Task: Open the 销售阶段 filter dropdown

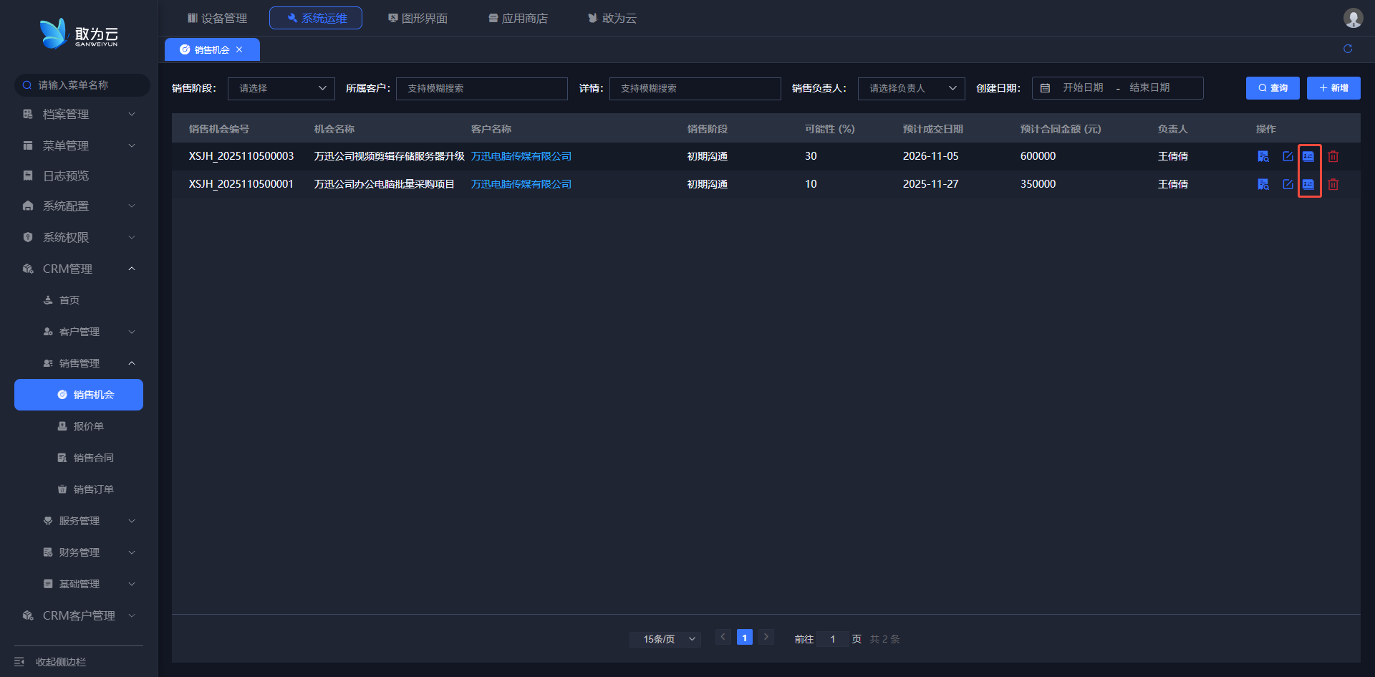Action: (x=281, y=88)
